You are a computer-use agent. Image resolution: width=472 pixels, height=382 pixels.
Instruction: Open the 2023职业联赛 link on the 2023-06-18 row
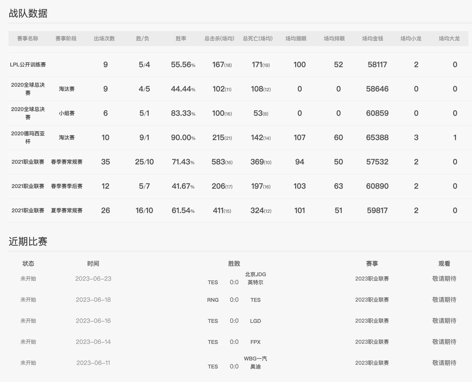[372, 300]
